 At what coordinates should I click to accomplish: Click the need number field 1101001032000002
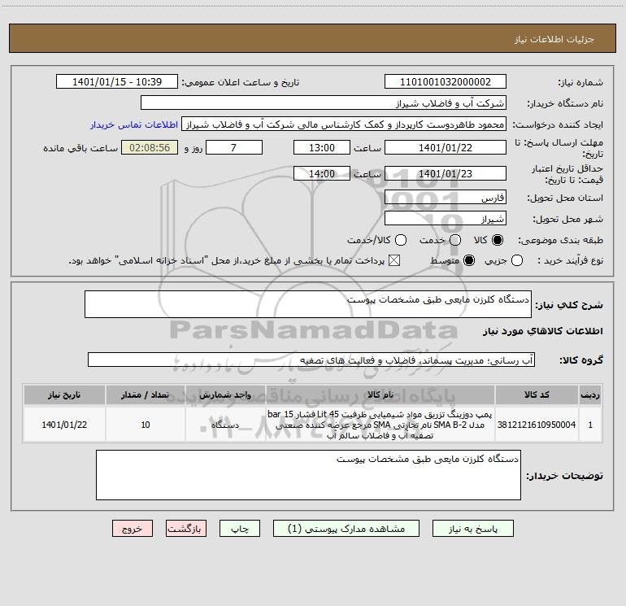coord(446,81)
